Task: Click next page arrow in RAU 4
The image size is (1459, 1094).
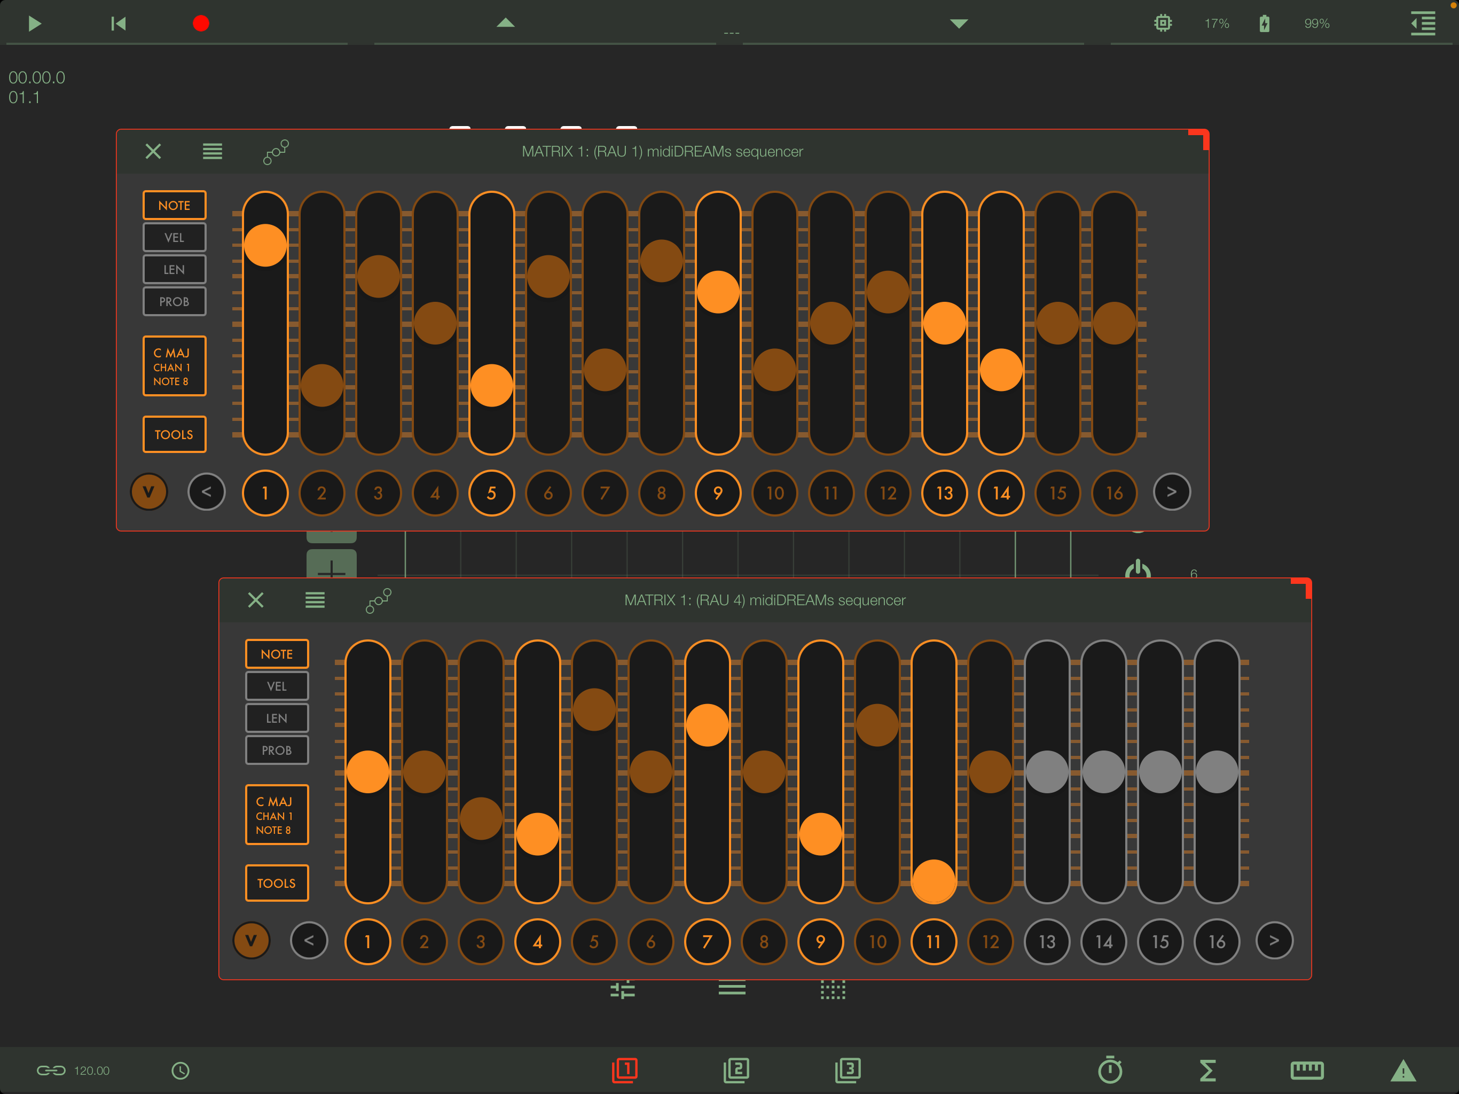Action: point(1274,940)
